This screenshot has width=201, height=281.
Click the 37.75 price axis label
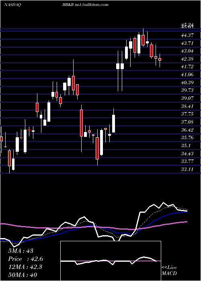point(187,114)
